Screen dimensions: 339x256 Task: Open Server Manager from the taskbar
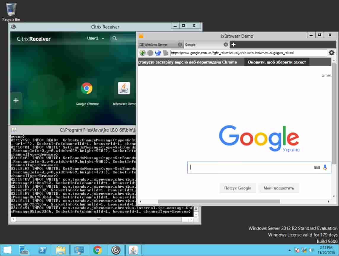(x=24, y=250)
